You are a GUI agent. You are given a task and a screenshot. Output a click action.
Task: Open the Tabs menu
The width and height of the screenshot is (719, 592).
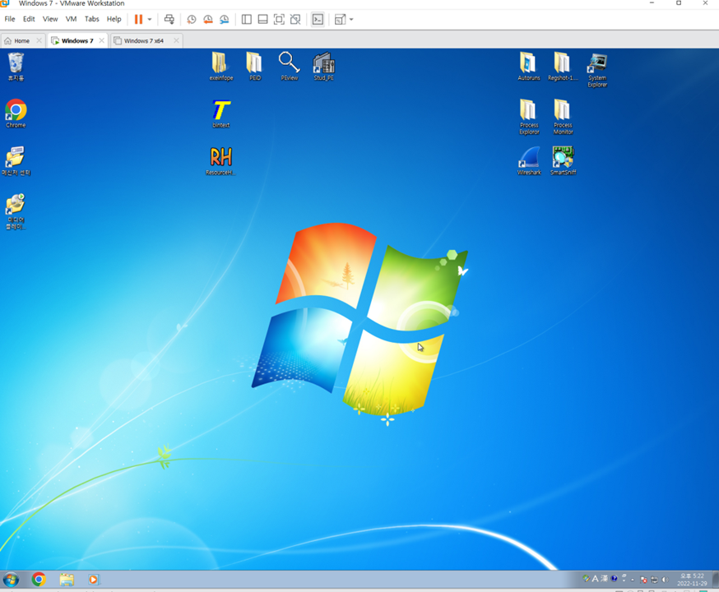click(91, 19)
